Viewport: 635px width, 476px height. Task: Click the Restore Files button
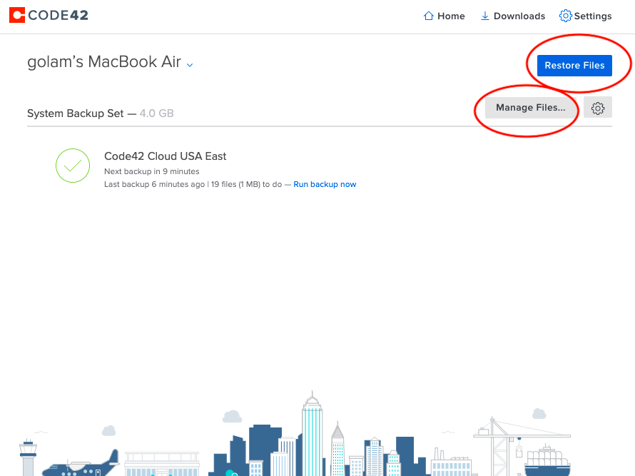574,65
